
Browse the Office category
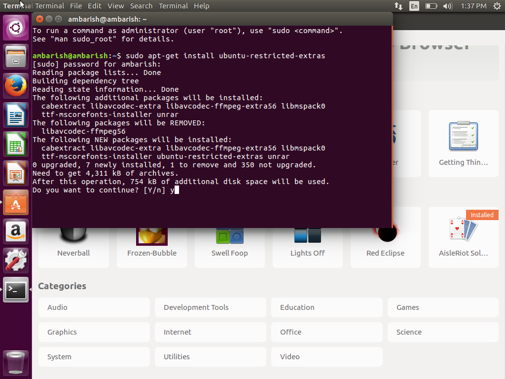pyautogui.click(x=327, y=332)
